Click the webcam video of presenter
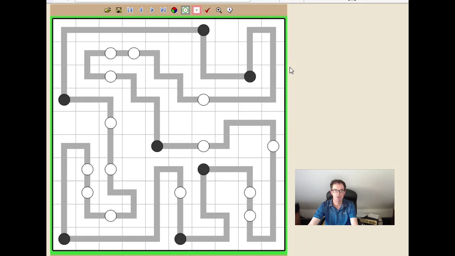The width and height of the screenshot is (455, 256). coord(344,197)
